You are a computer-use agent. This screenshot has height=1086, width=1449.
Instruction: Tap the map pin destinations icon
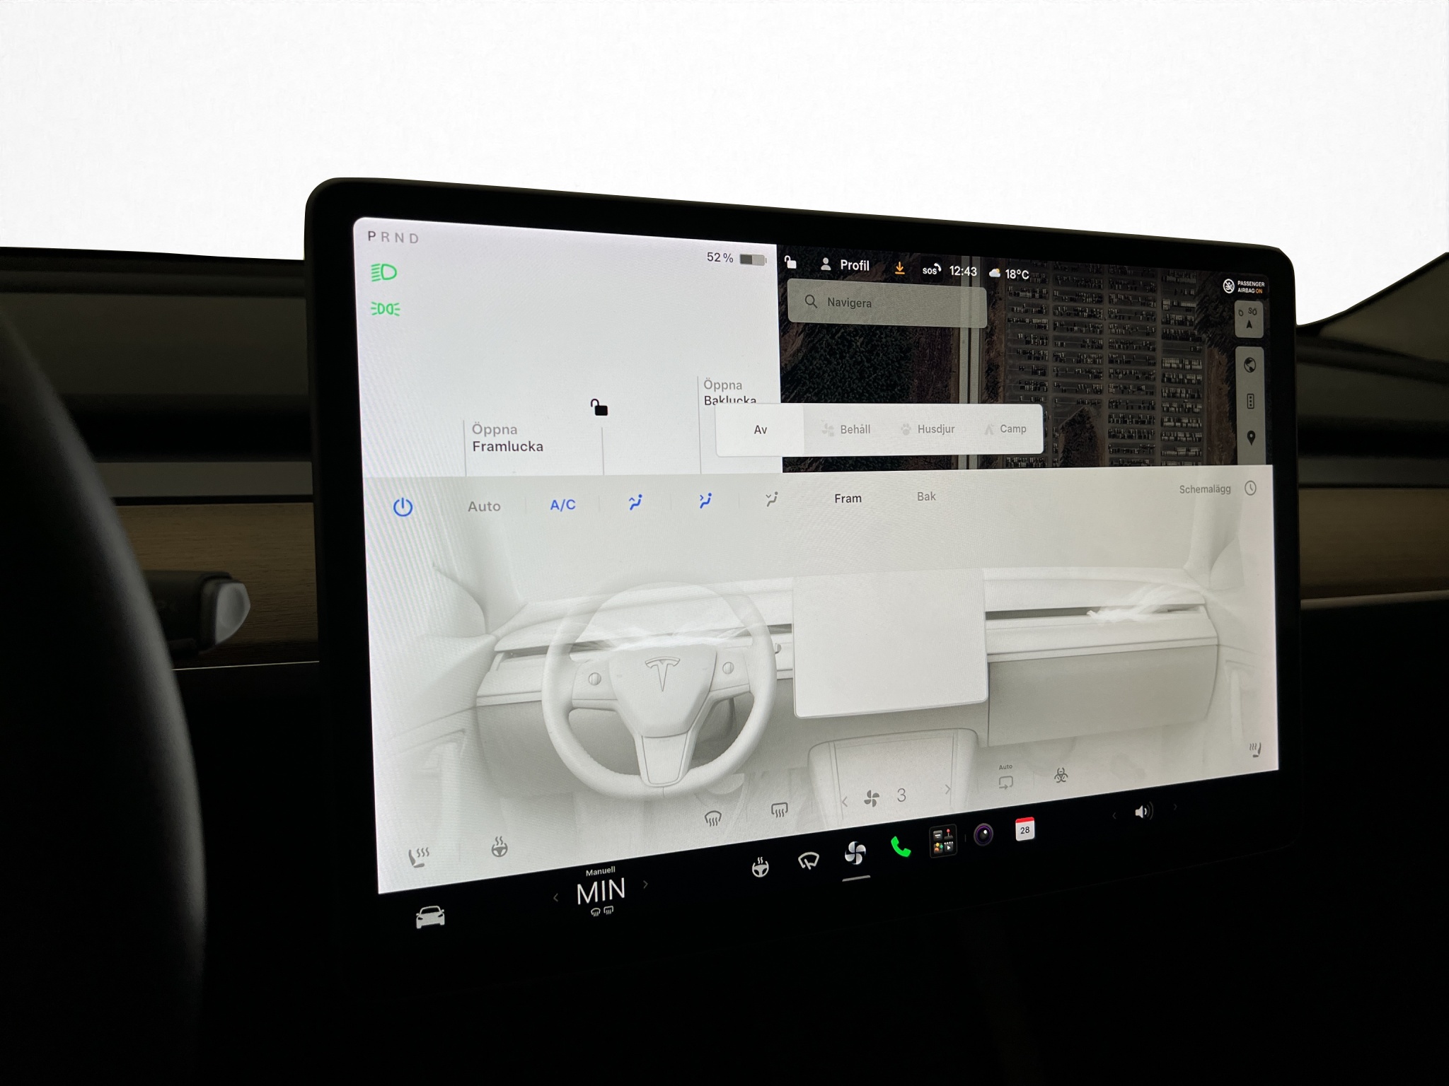[1251, 438]
